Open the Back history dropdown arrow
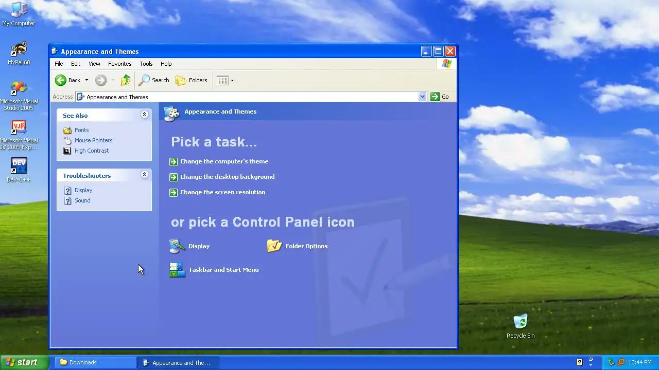Viewport: 659px width, 370px height. [x=86, y=80]
